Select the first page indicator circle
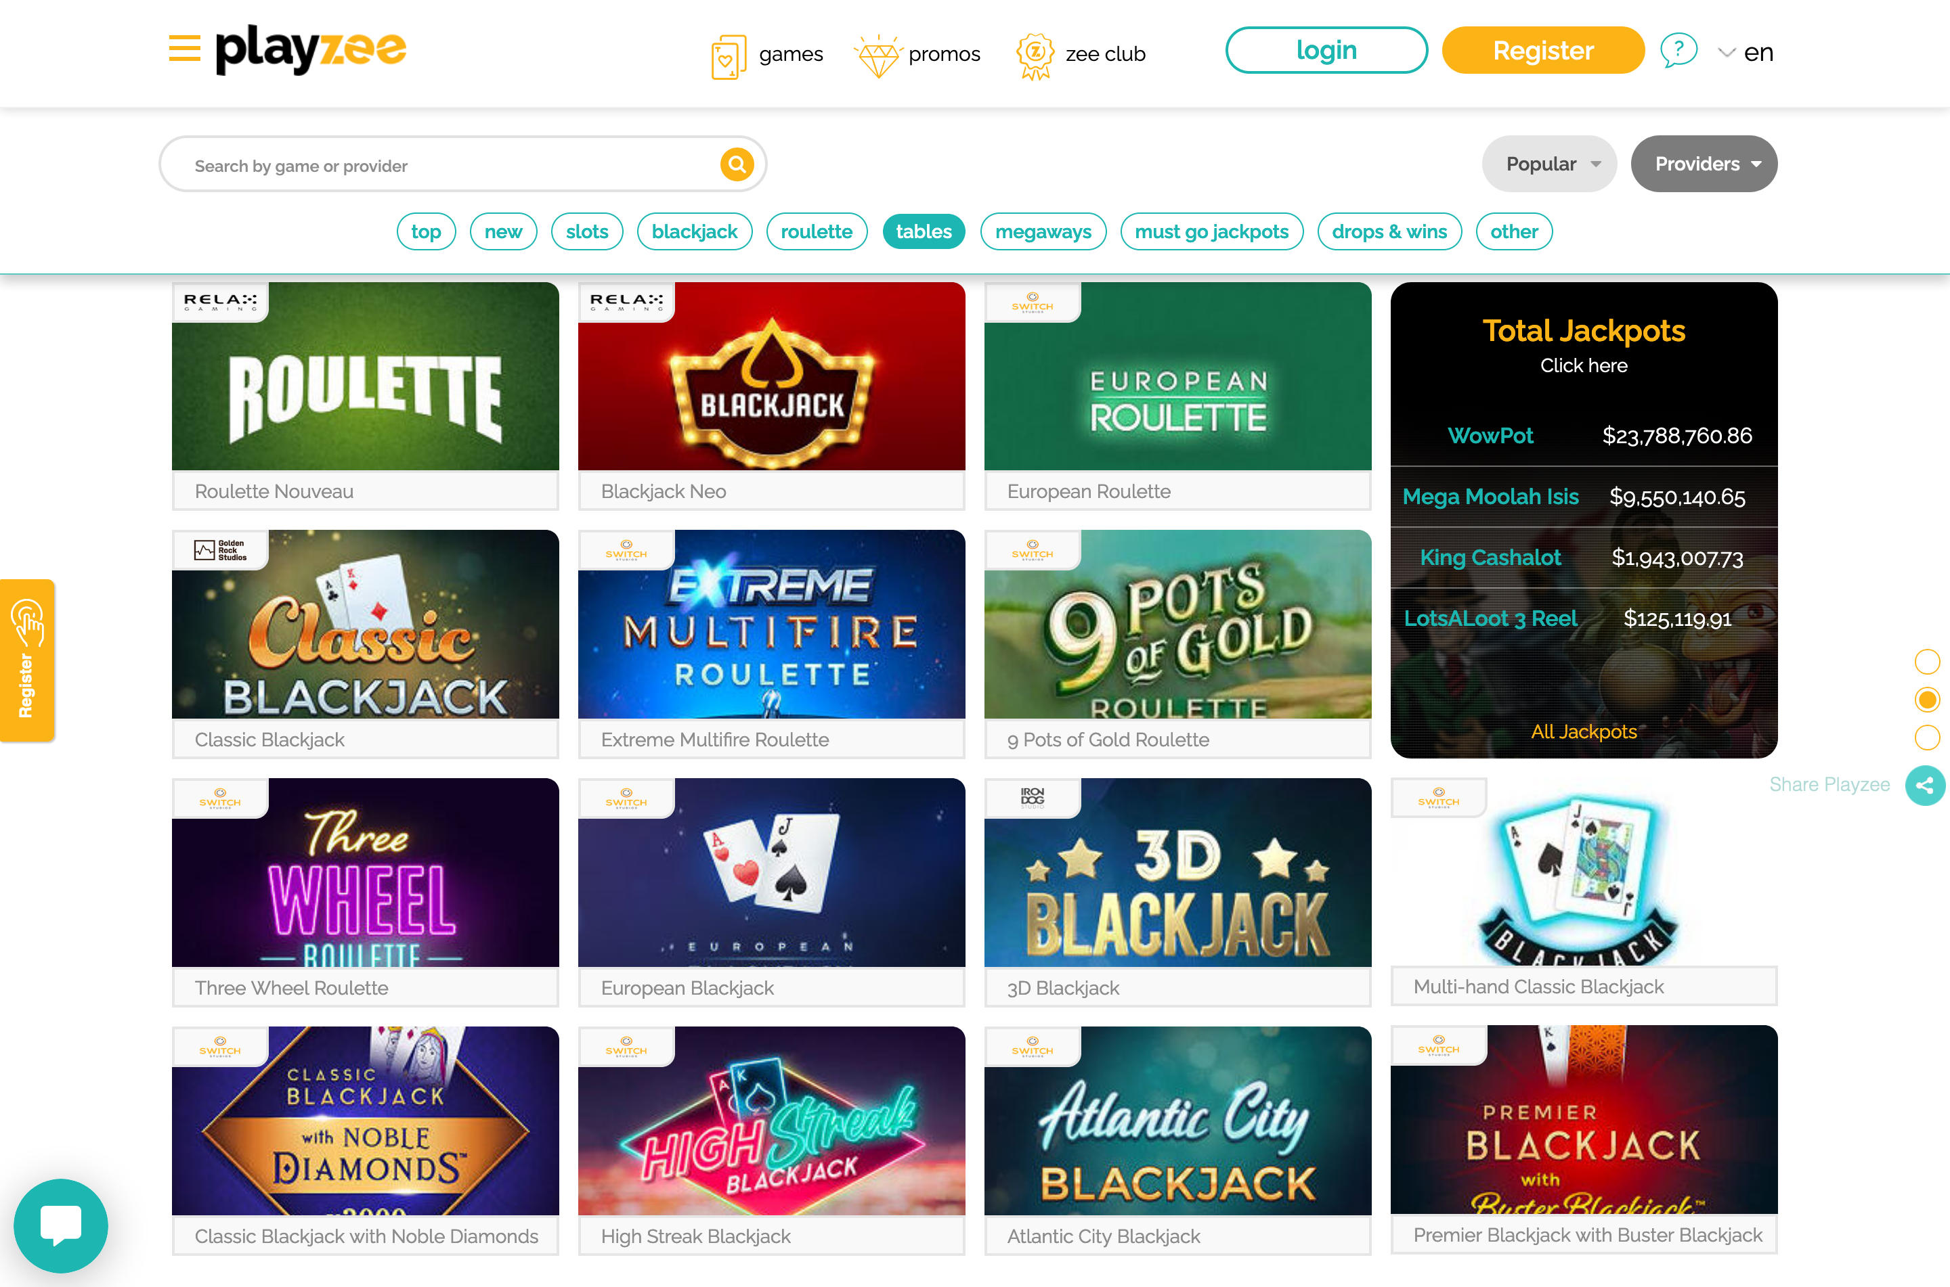Image resolution: width=1950 pixels, height=1287 pixels. pyautogui.click(x=1926, y=660)
